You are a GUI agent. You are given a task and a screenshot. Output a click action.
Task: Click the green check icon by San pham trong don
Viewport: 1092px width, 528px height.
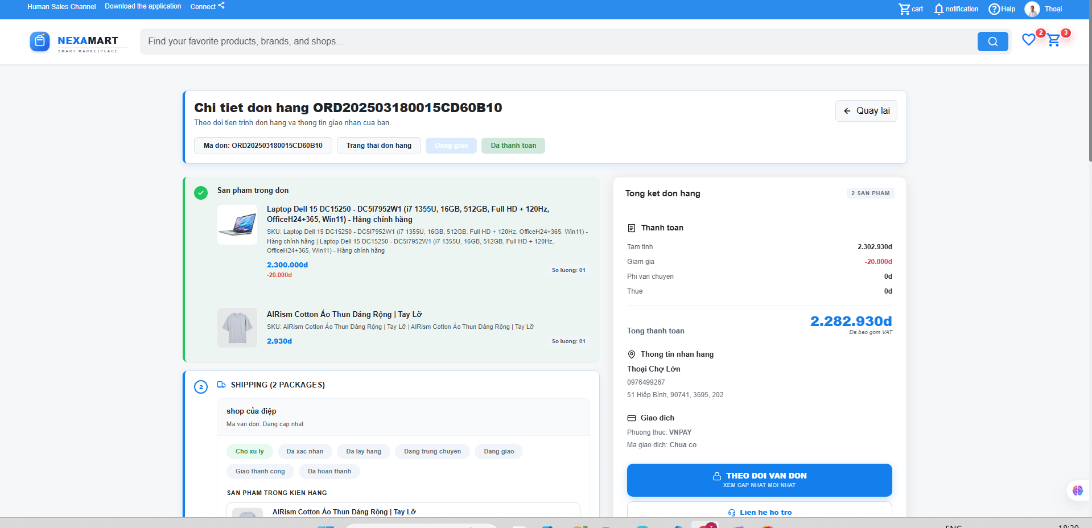click(x=201, y=193)
